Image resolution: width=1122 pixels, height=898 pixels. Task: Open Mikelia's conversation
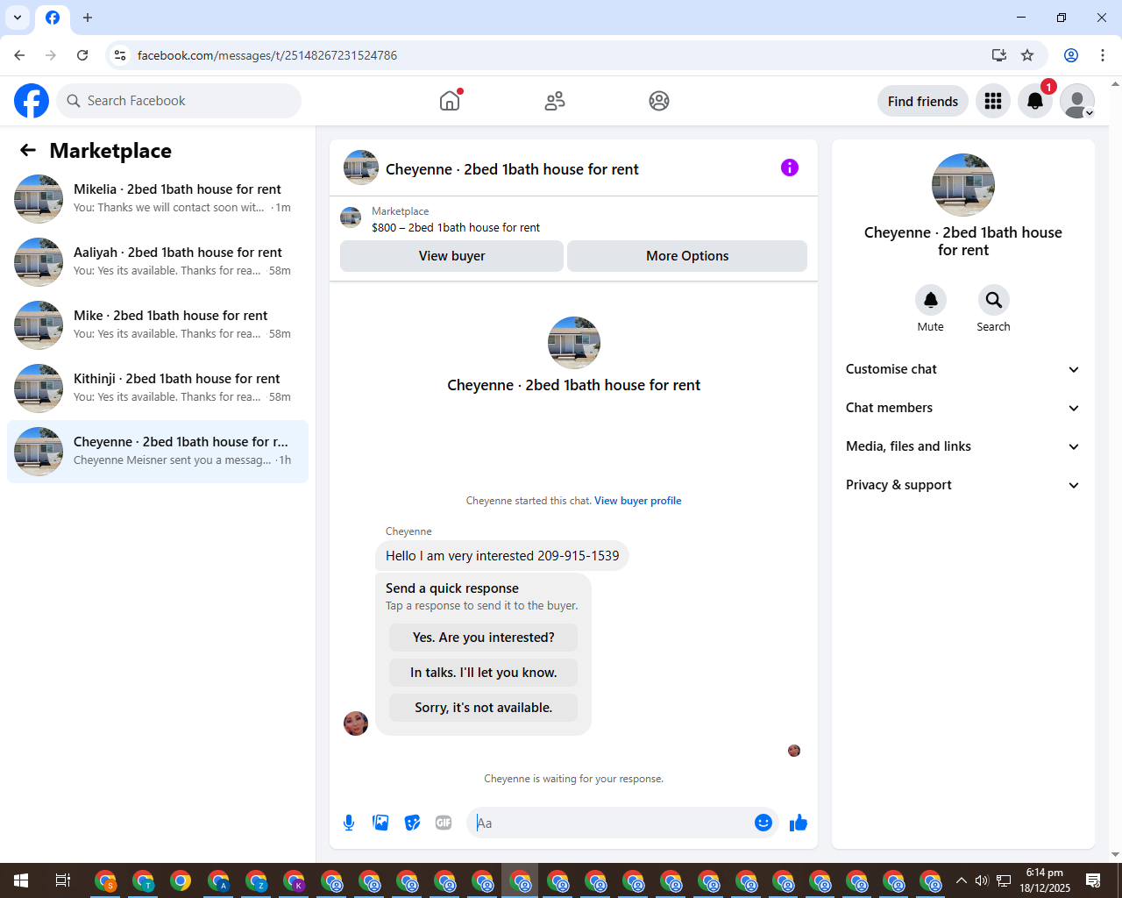click(x=158, y=198)
